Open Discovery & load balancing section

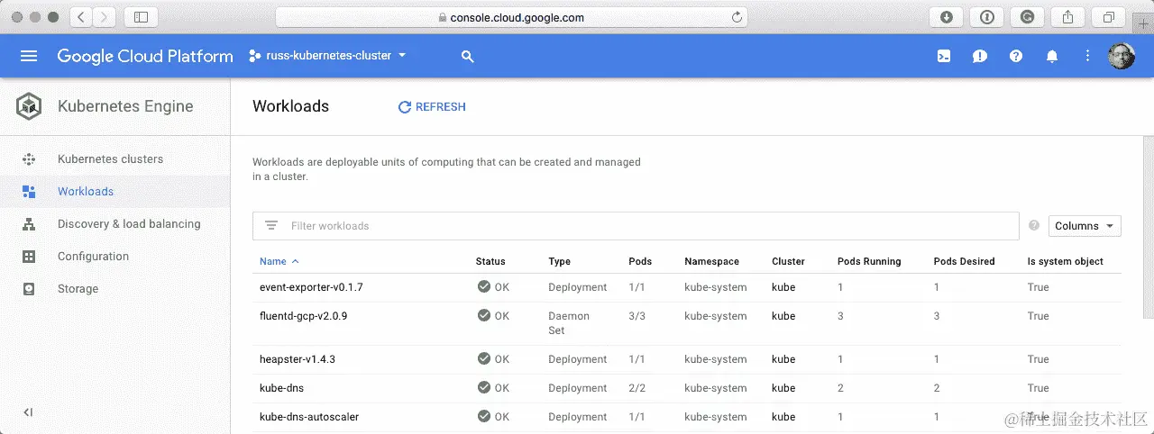pyautogui.click(x=129, y=224)
